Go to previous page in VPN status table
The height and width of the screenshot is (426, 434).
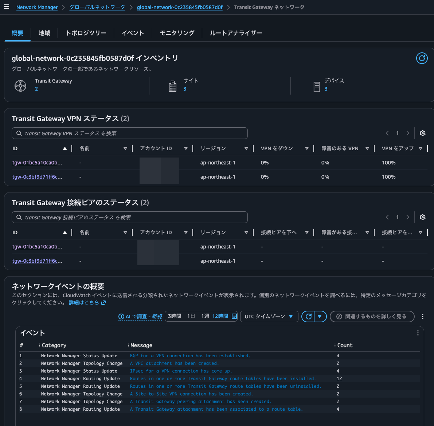[387, 133]
